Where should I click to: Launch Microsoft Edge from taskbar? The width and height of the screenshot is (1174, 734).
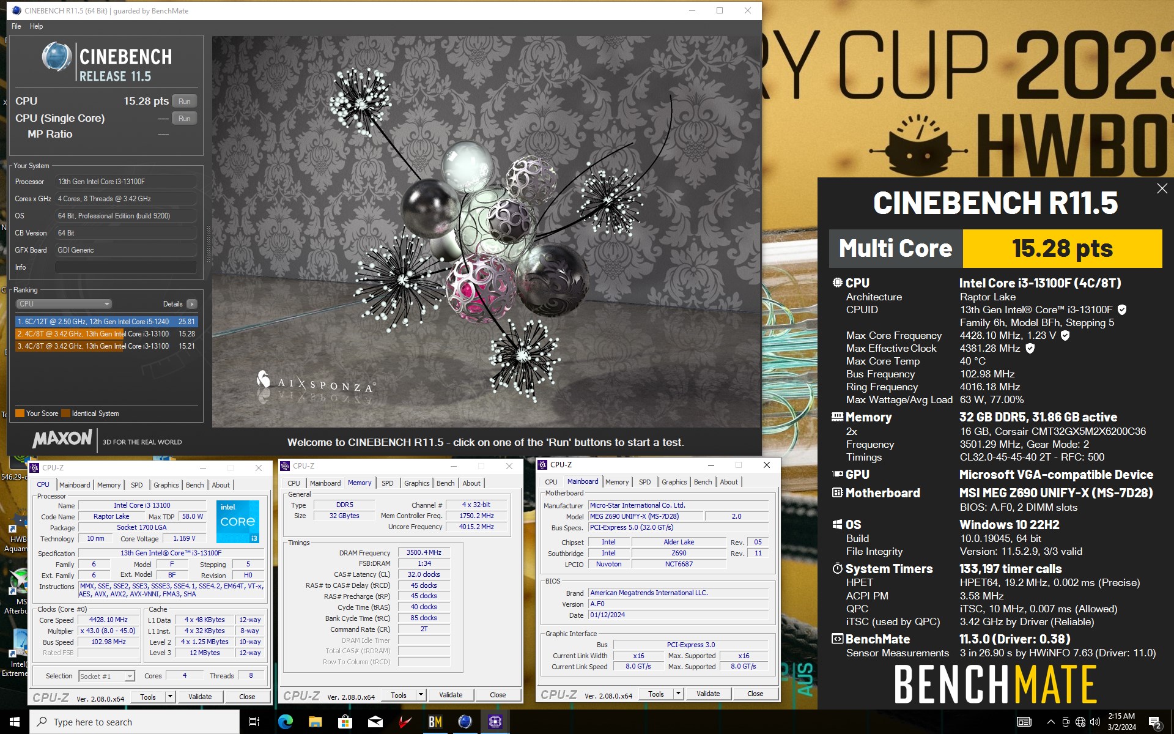click(x=285, y=722)
